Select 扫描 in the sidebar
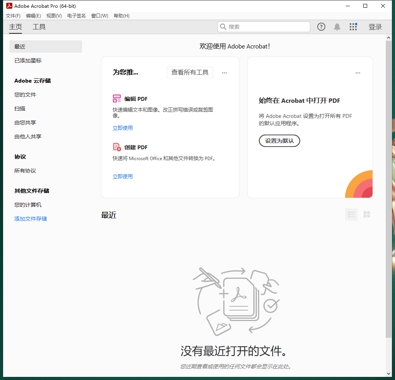Screen dimensions: 395x380 (20, 109)
